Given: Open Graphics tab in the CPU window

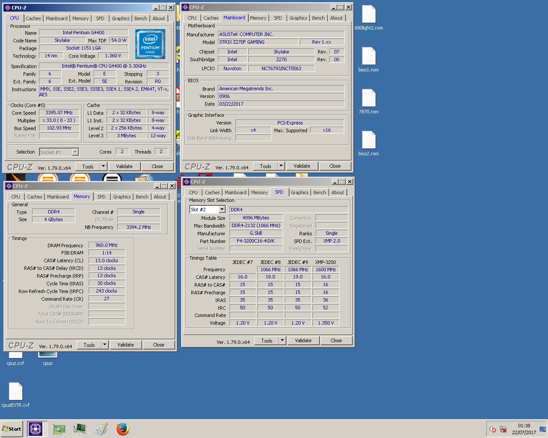Looking at the screenshot, I should (121, 18).
